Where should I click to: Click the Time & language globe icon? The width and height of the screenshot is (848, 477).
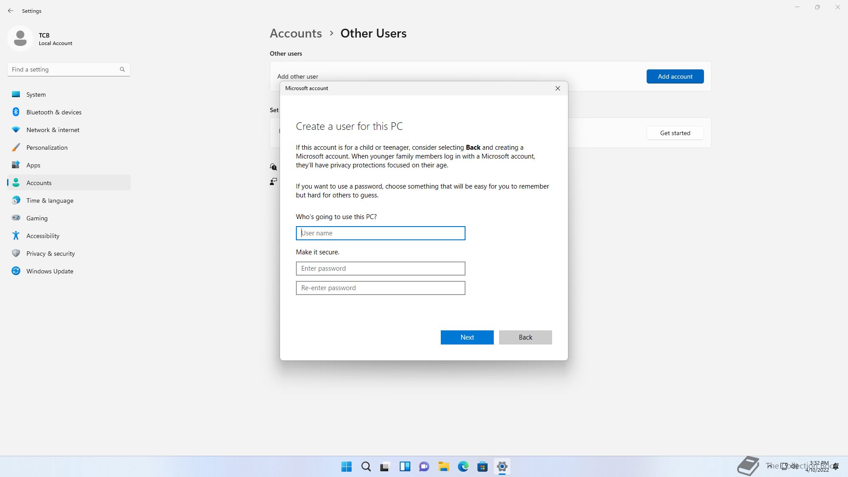16,200
